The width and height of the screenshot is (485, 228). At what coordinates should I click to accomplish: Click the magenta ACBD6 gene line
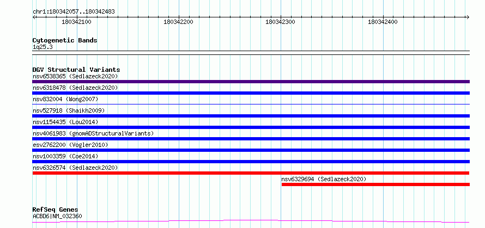251,221
